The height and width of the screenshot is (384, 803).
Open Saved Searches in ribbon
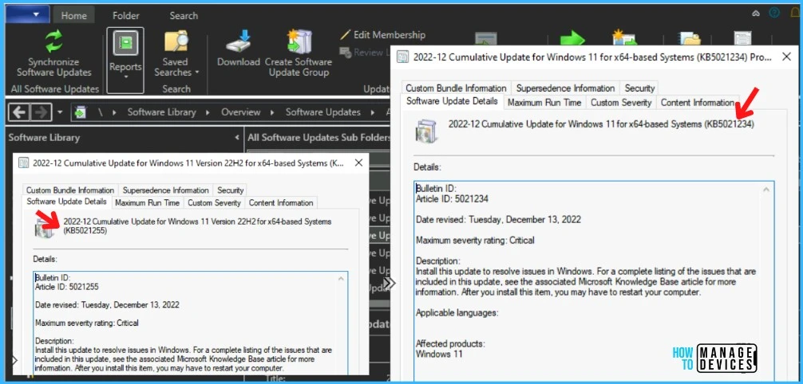(176, 54)
